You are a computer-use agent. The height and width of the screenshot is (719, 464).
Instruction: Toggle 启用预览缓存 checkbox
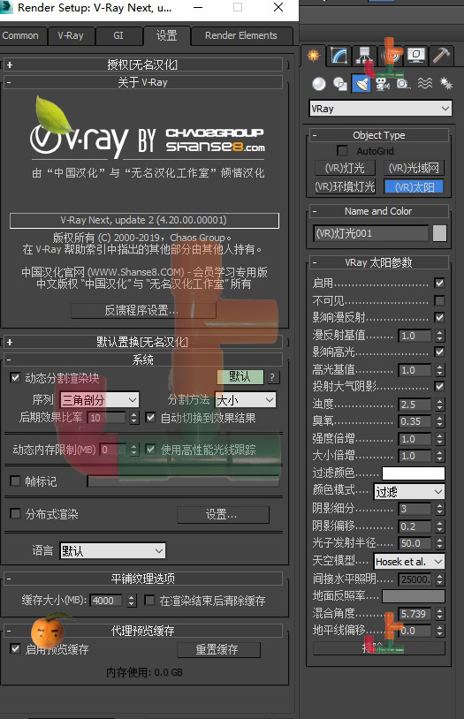(15, 649)
